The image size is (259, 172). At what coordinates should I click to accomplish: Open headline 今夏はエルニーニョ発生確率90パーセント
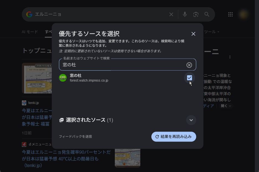coord(66,159)
